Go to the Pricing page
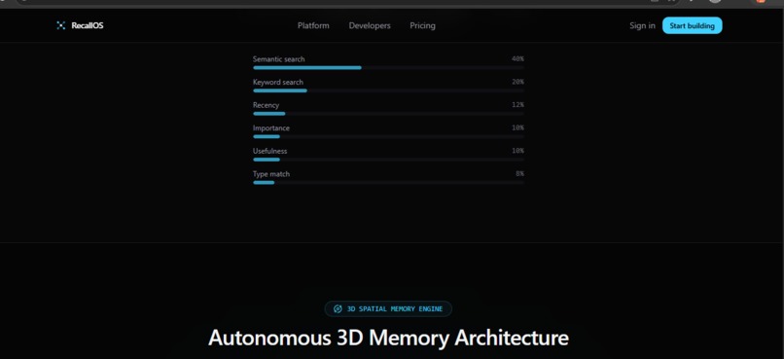 pos(422,25)
